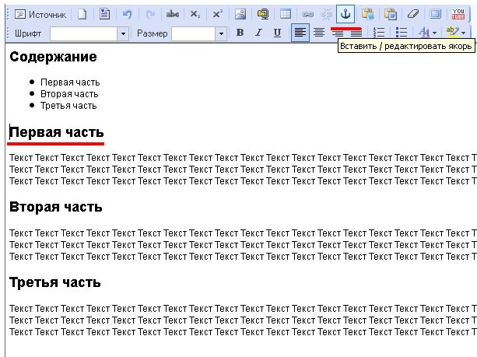The image size is (477, 357).
Task: Click the paste from Word icon
Action: pos(391,14)
